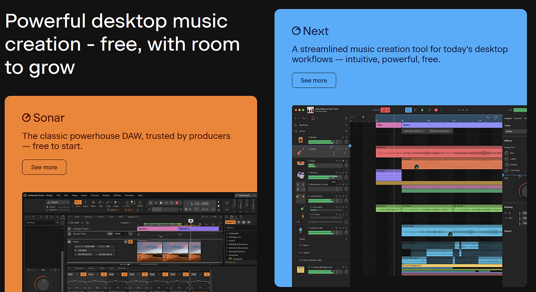Adjust the Mix effect knob in Next
Image resolution: width=536 pixels, height=292 pixels.
tap(506, 153)
